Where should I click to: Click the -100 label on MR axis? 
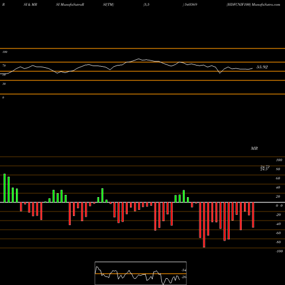click(x=279, y=251)
